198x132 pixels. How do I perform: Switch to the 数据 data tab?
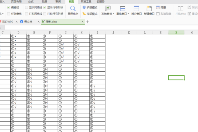(44, 2)
